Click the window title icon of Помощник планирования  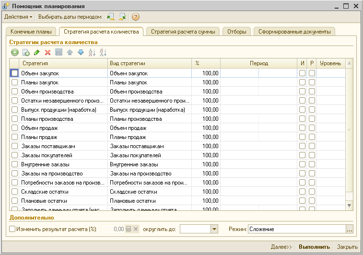pos(6,6)
